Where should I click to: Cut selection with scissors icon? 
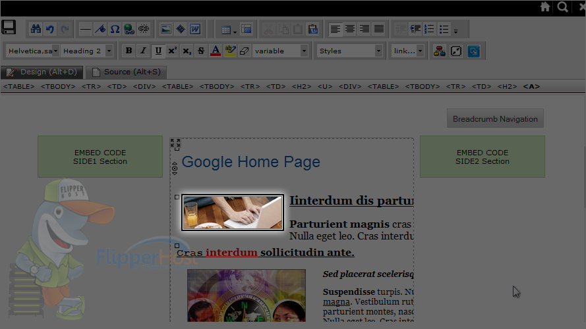tap(269, 29)
